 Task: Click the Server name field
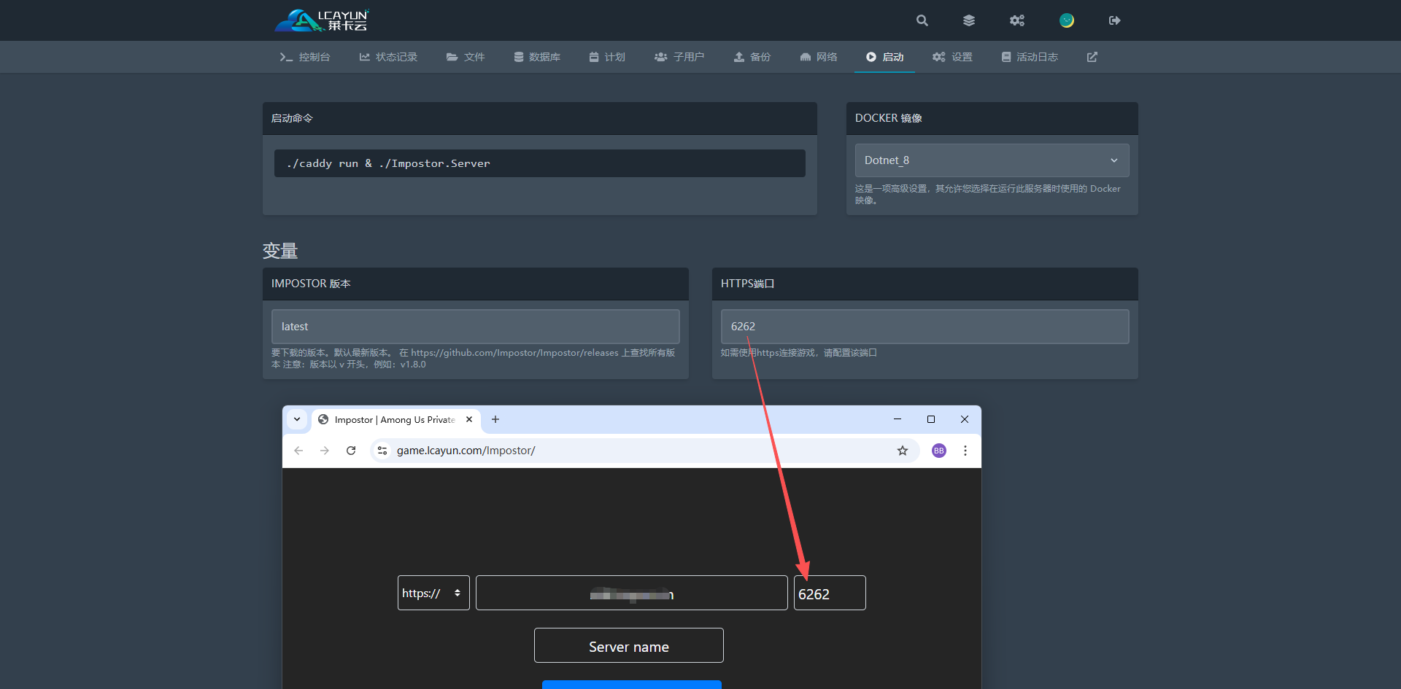click(628, 646)
